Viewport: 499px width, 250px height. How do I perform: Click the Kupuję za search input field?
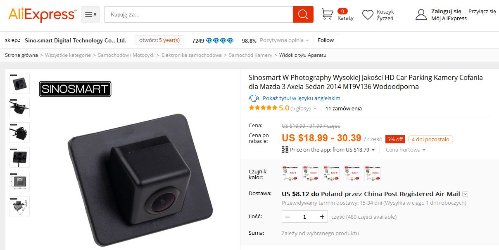click(x=198, y=15)
